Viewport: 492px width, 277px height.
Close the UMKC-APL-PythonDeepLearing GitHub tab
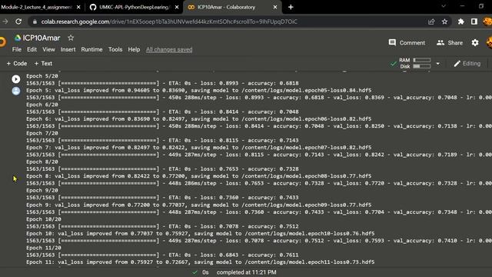pos(177,7)
